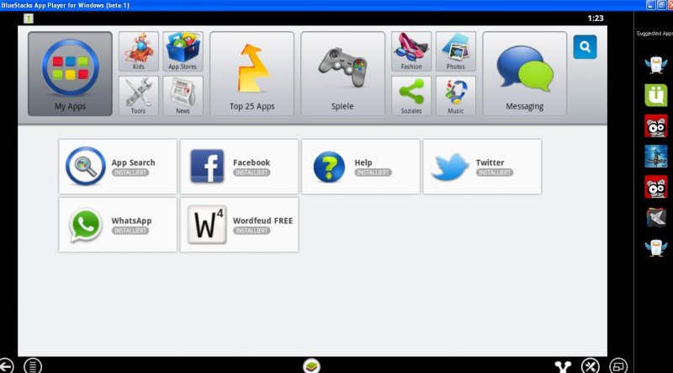
Task: Open the Messaging category
Action: pos(524,73)
